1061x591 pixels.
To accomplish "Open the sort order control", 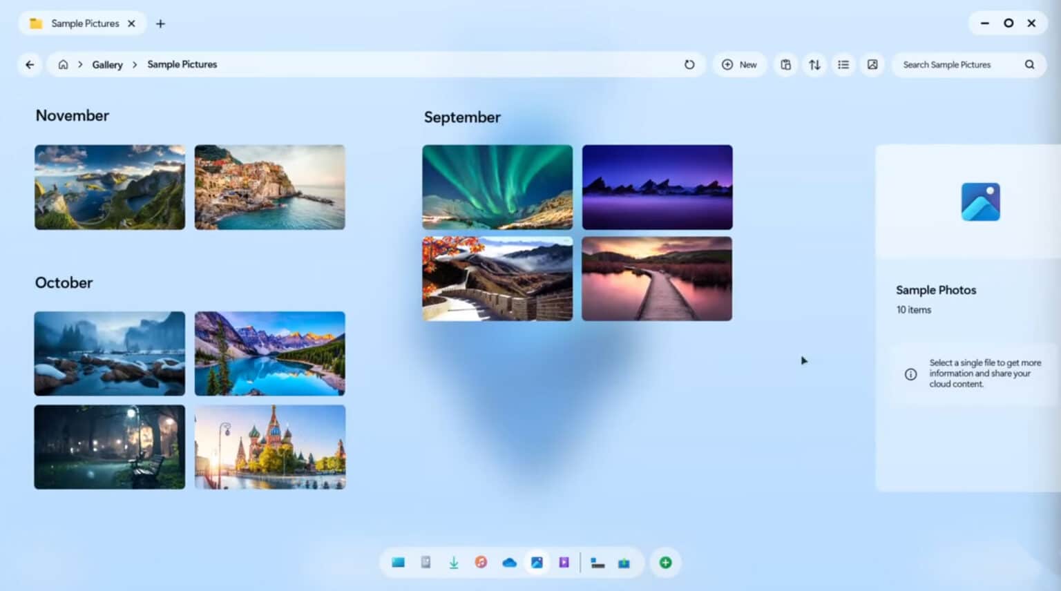I will [x=814, y=64].
